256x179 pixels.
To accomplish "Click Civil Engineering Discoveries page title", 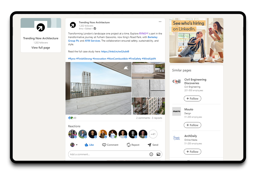I will 195,81.
